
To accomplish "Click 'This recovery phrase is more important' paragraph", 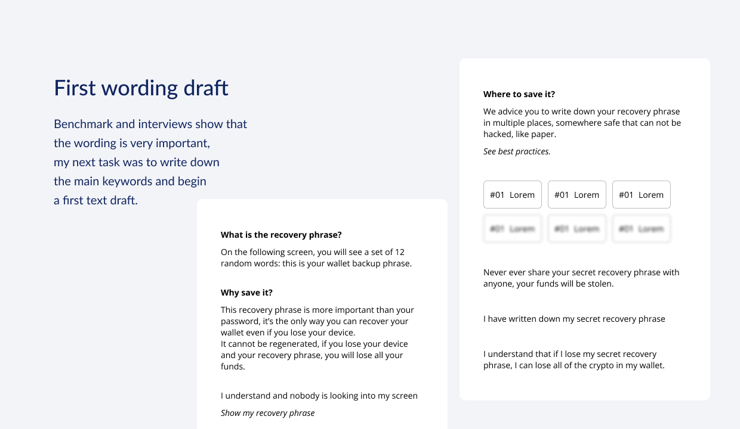I will [x=317, y=338].
